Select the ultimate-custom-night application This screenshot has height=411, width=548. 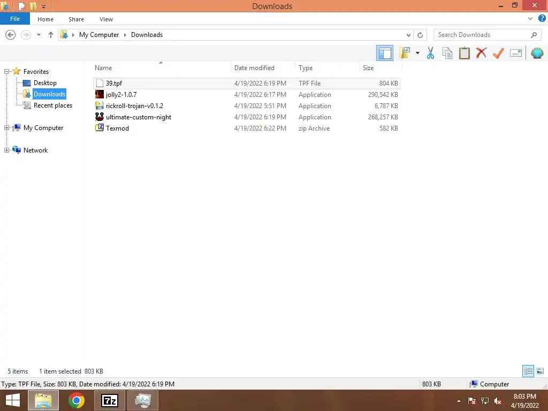click(247, 117)
